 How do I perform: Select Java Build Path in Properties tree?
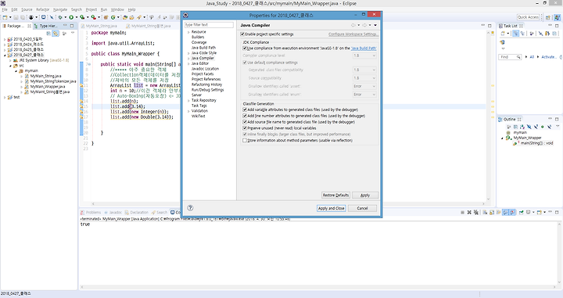[203, 48]
